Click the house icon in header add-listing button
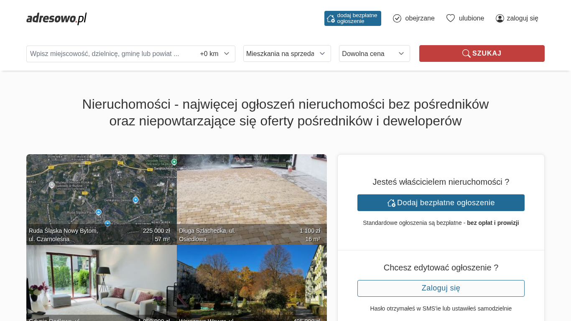 pyautogui.click(x=331, y=18)
